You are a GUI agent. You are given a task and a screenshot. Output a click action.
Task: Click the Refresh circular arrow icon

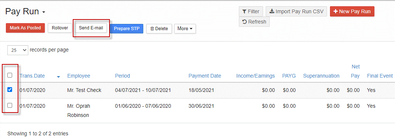pos(245,22)
